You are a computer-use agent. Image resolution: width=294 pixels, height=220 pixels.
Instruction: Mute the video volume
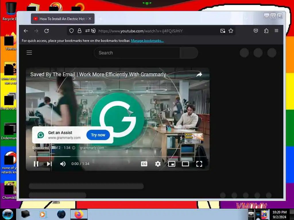tap(63, 164)
